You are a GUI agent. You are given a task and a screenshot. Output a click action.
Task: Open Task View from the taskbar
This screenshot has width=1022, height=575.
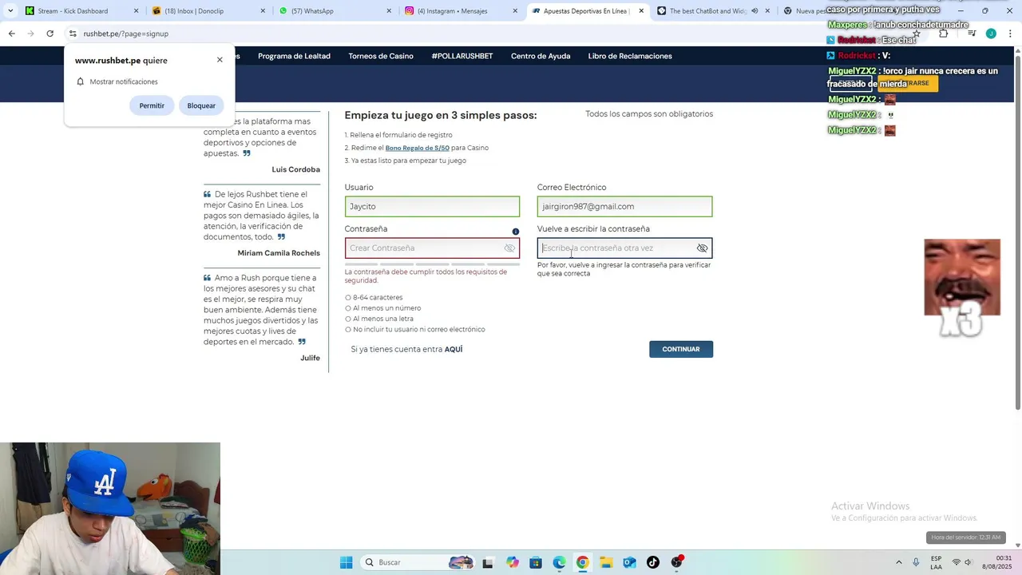[x=488, y=562]
